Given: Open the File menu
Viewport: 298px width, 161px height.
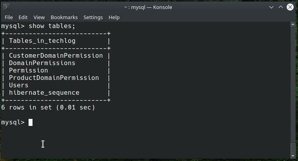Looking at the screenshot, I should [9, 18].
